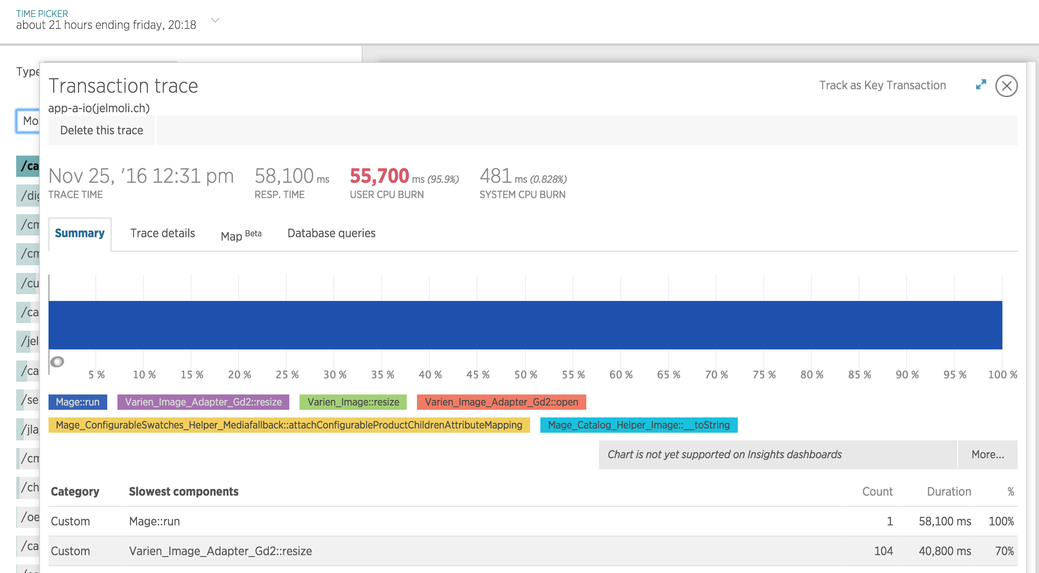This screenshot has height=573, width=1039.
Task: Click the blue Mage::run chart bar
Action: tap(525, 325)
